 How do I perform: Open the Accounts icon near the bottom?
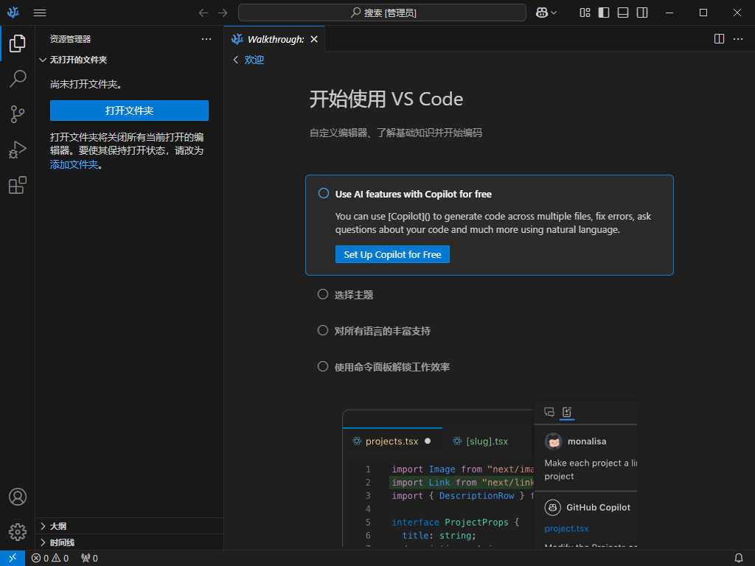[18, 497]
